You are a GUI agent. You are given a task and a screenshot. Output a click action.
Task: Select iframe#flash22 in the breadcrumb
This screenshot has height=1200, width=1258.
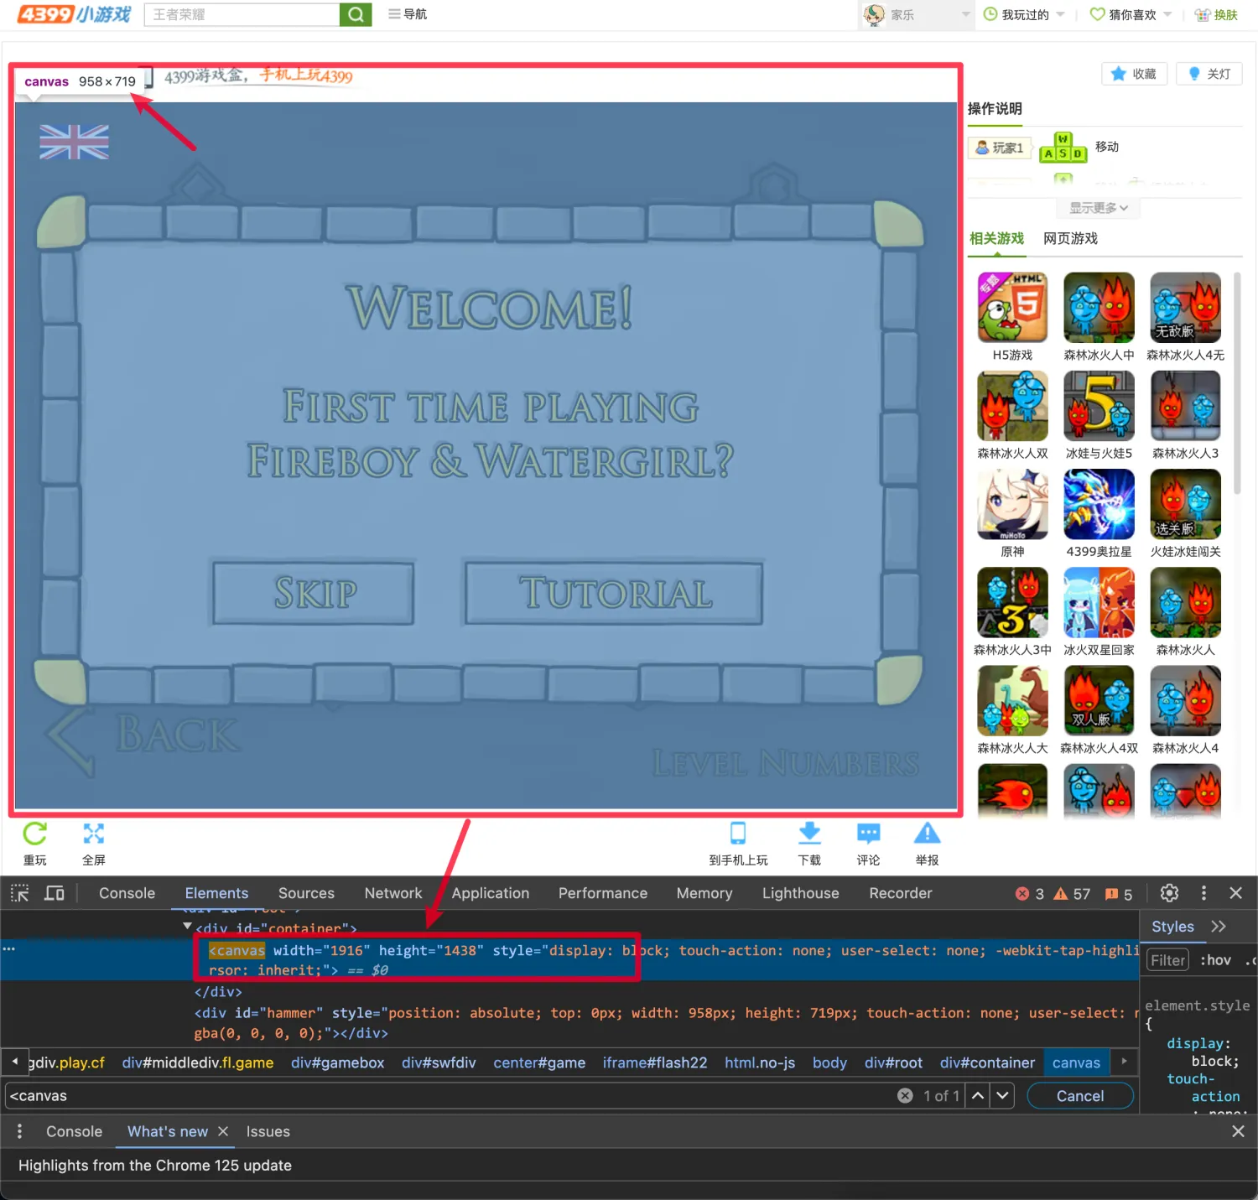click(x=654, y=1062)
